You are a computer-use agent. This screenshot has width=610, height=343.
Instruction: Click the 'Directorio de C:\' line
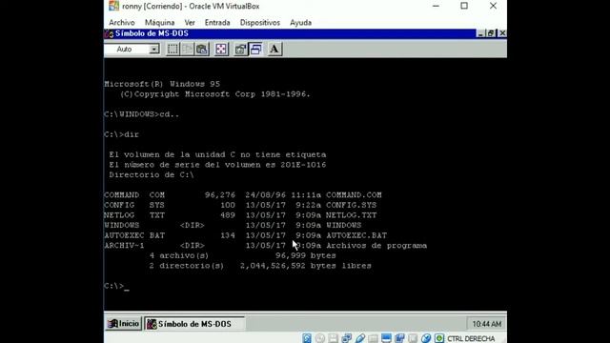click(x=152, y=175)
